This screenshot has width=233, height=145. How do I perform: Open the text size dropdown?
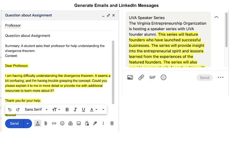coord(56,109)
